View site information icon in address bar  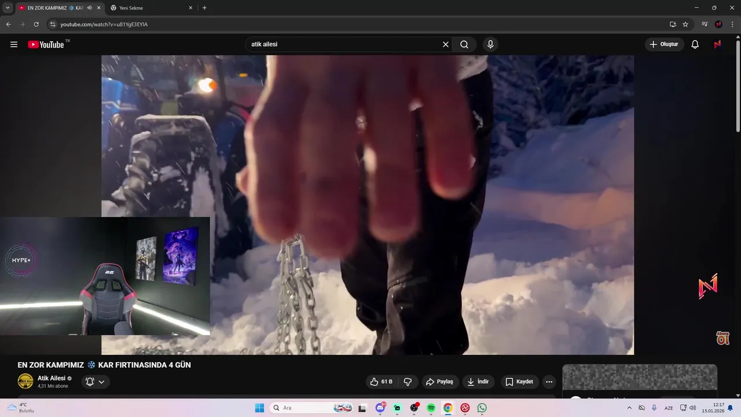click(x=53, y=24)
